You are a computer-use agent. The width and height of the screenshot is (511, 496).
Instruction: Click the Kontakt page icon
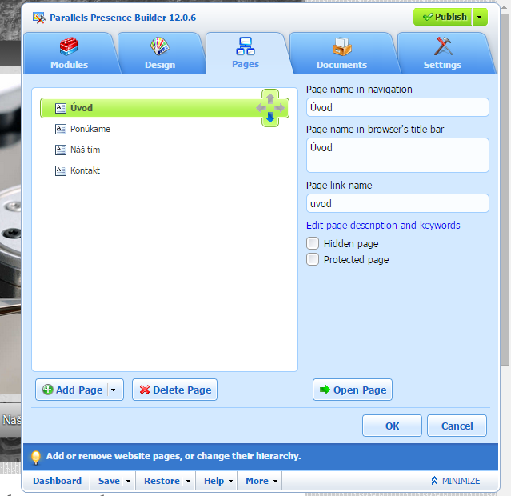[x=61, y=171]
